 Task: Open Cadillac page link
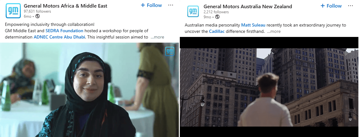coord(217,31)
